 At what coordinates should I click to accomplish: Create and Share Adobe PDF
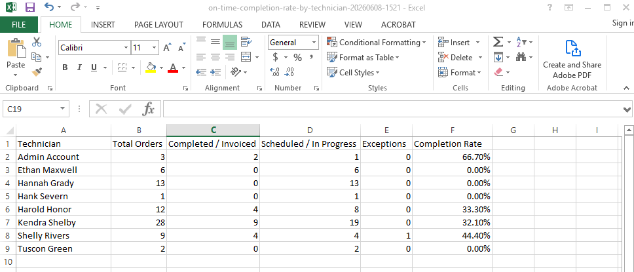[572, 60]
